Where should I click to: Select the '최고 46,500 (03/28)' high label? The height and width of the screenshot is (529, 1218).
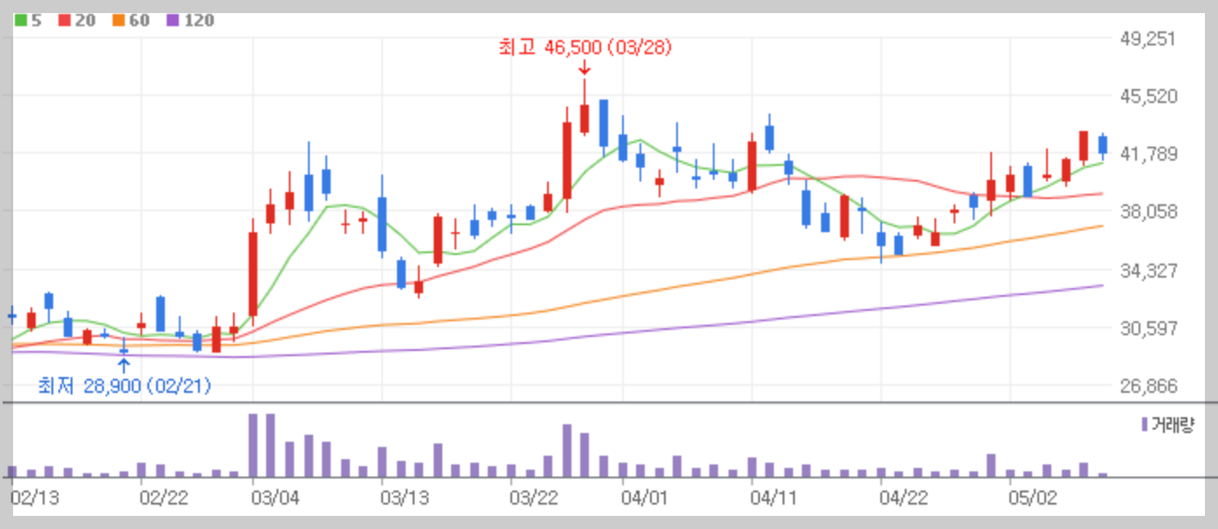tap(585, 48)
